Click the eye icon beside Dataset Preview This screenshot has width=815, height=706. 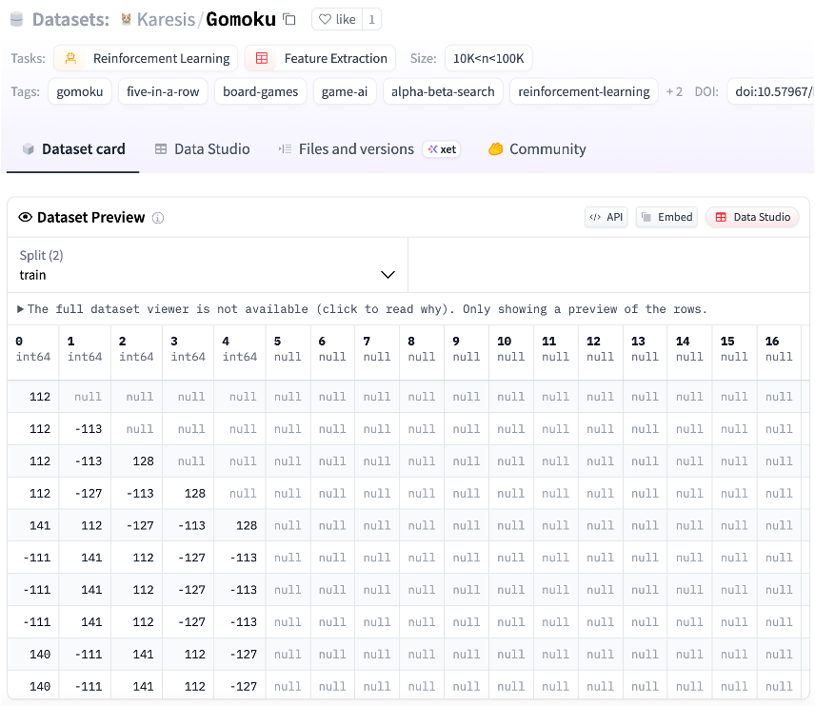pyautogui.click(x=26, y=218)
